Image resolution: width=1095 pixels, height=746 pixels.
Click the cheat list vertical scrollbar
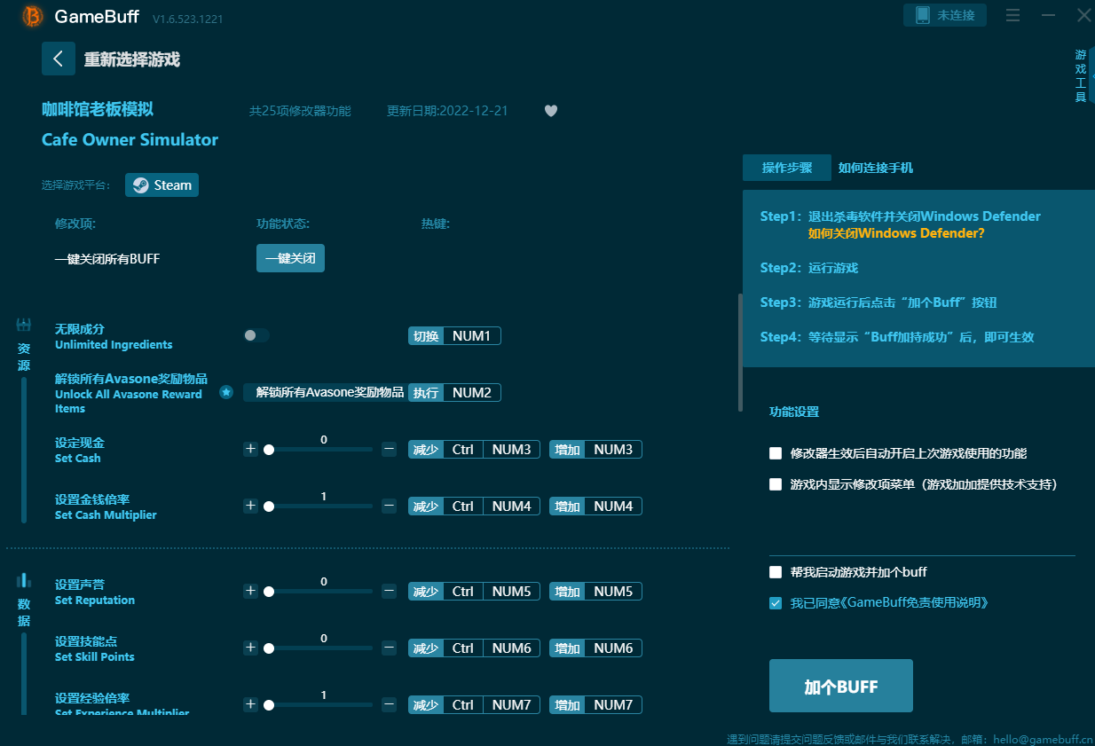740,352
